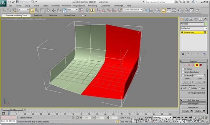
Task: Open the Modify command panel tab
Action: click(x=186, y=19)
